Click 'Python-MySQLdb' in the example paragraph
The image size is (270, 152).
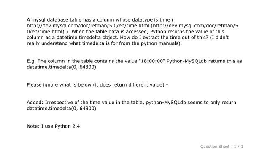(186, 61)
